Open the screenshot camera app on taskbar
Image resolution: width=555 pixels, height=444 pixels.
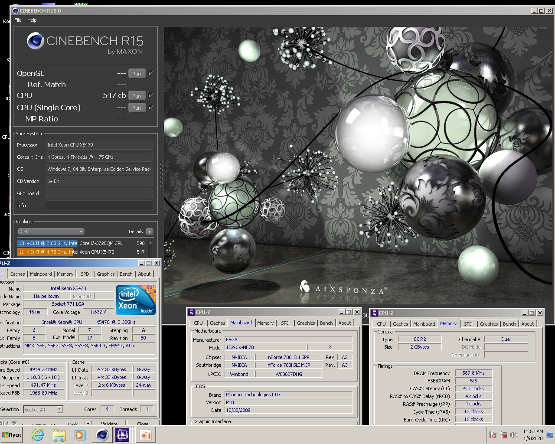point(146,435)
